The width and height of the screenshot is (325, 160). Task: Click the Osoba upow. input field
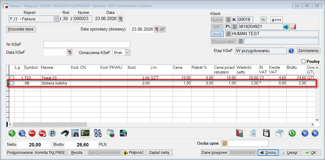point(248,143)
